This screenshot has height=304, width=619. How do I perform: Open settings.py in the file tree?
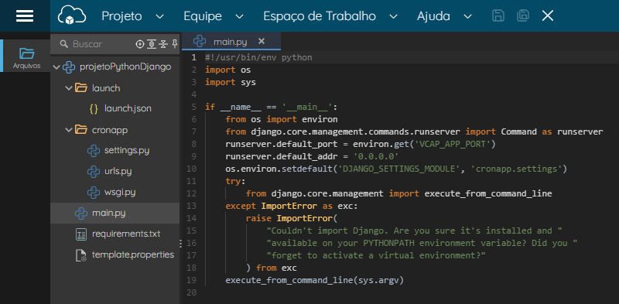[x=127, y=150]
